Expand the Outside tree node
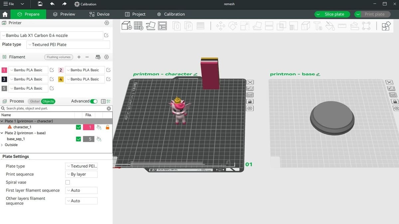Image resolution: width=399 pixels, height=224 pixels. pos(2,145)
